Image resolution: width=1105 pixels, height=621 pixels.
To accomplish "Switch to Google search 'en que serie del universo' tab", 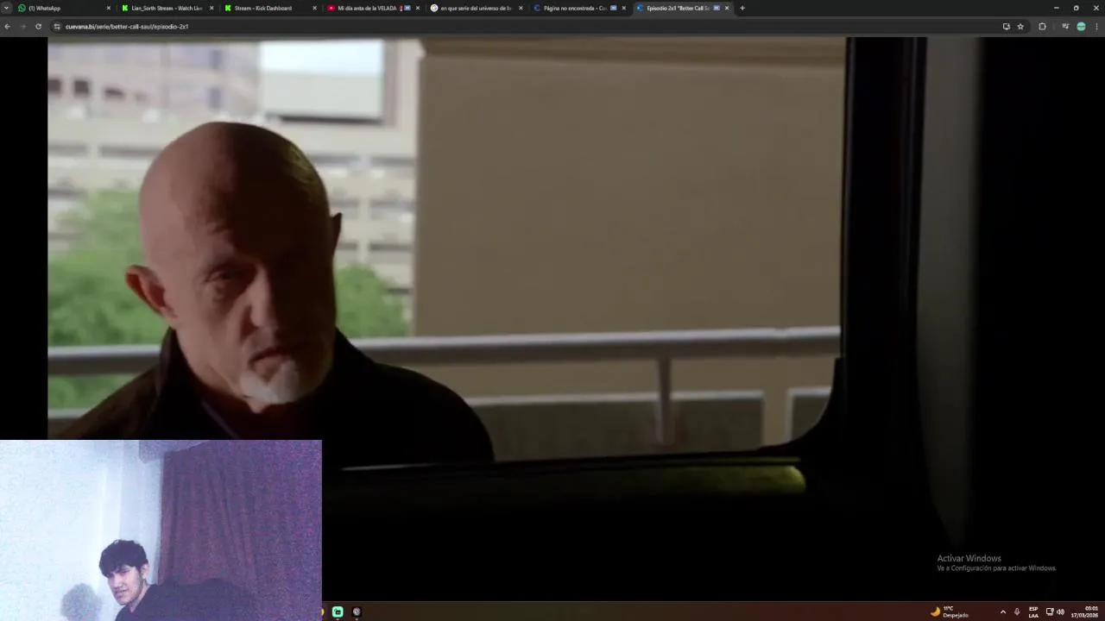I will [x=475, y=8].
